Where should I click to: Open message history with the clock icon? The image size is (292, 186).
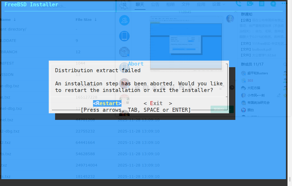click(232, 87)
